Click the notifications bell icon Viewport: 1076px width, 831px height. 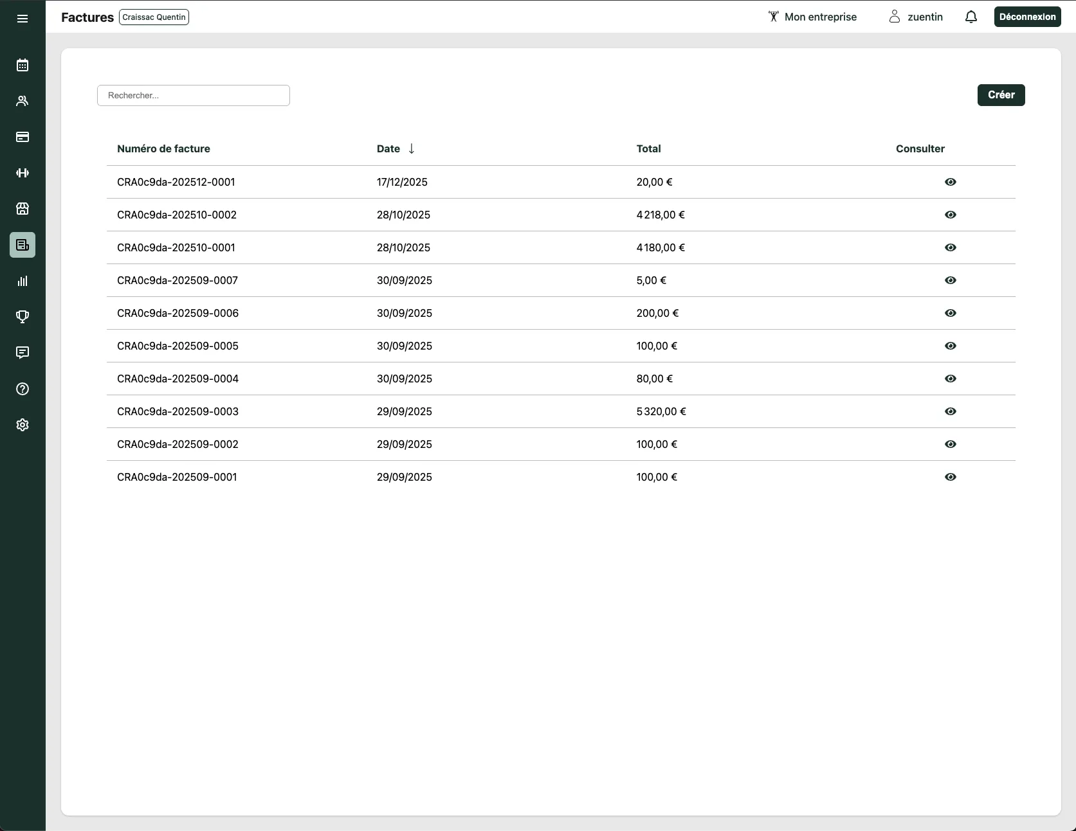click(x=971, y=17)
